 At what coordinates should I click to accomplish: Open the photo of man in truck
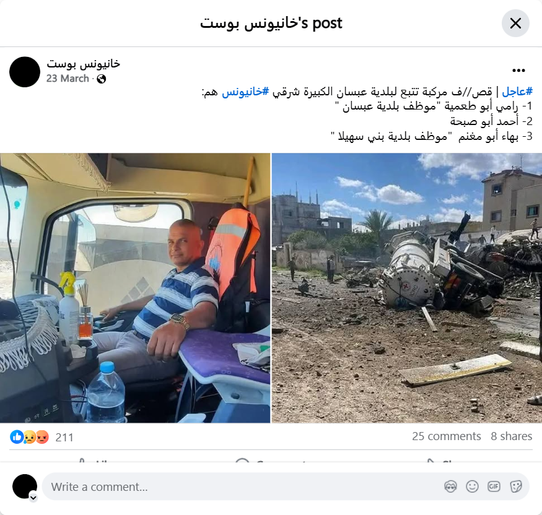pos(135,288)
